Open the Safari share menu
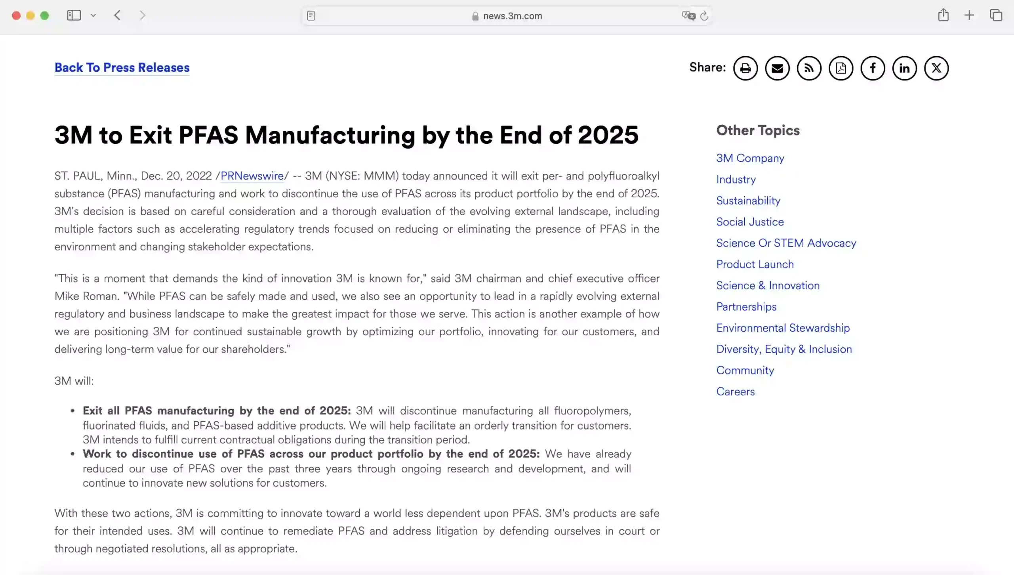The height and width of the screenshot is (575, 1014). click(x=943, y=15)
